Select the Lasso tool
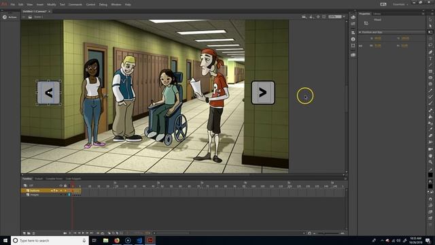Viewport: 435px width, 245px height. click(x=430, y=45)
